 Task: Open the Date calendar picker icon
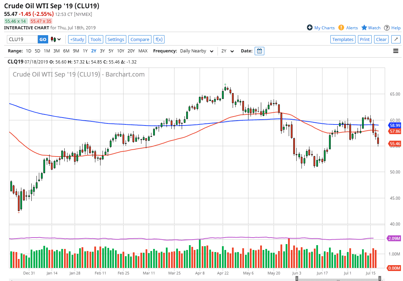(259, 51)
